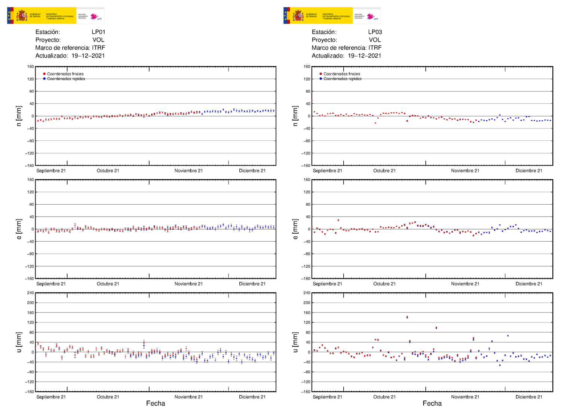Image resolution: width=574 pixels, height=420 pixels.
Task: Click blue 'Coordenadas rapidas' legend dot in LP03 chart
Action: click(321, 79)
